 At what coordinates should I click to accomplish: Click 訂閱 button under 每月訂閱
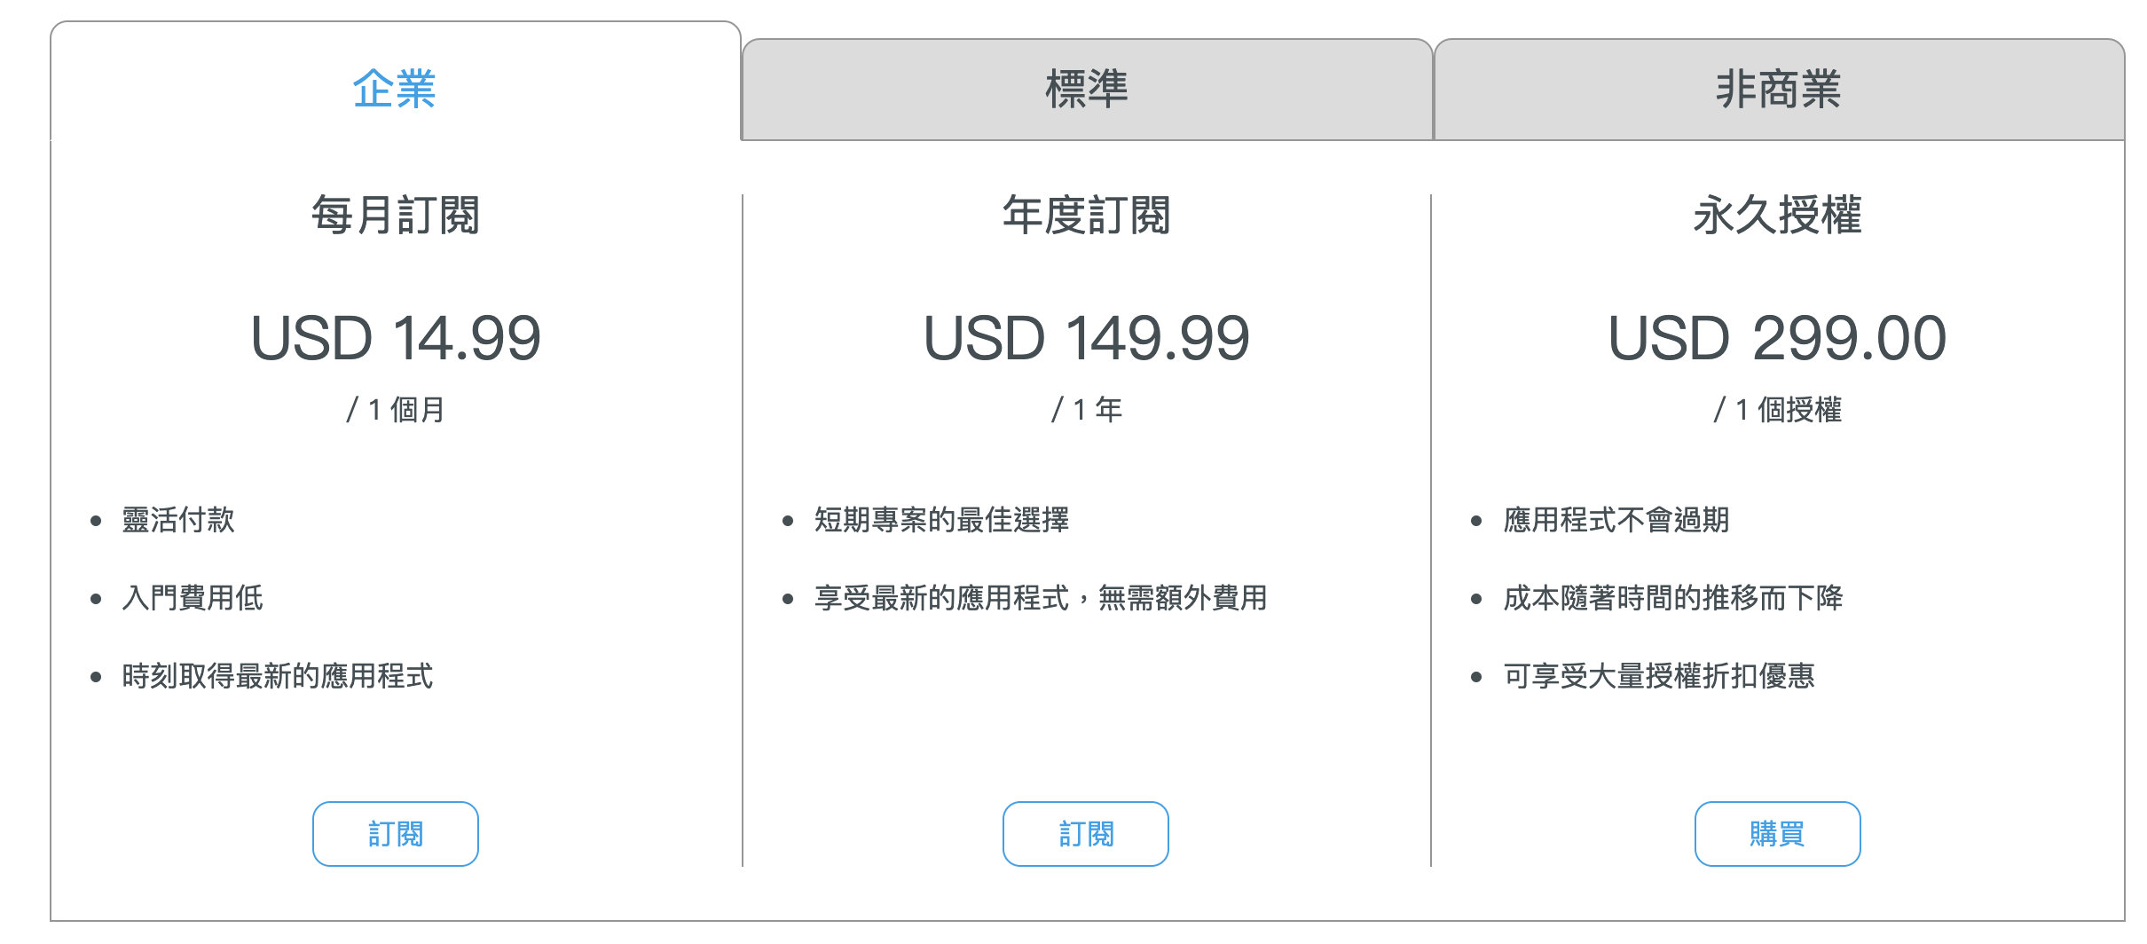pos(396,834)
